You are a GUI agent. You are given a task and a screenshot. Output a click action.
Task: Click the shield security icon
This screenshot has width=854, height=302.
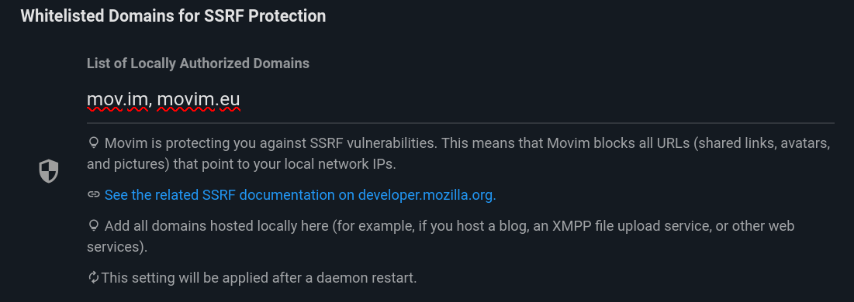[48, 171]
